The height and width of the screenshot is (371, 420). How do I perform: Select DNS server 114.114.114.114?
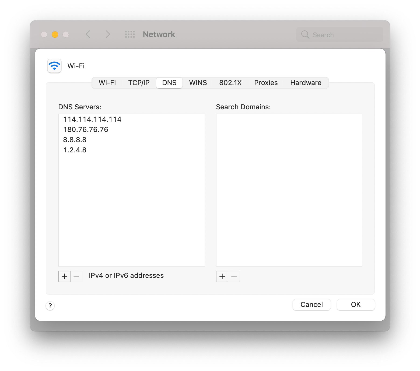(x=132, y=119)
